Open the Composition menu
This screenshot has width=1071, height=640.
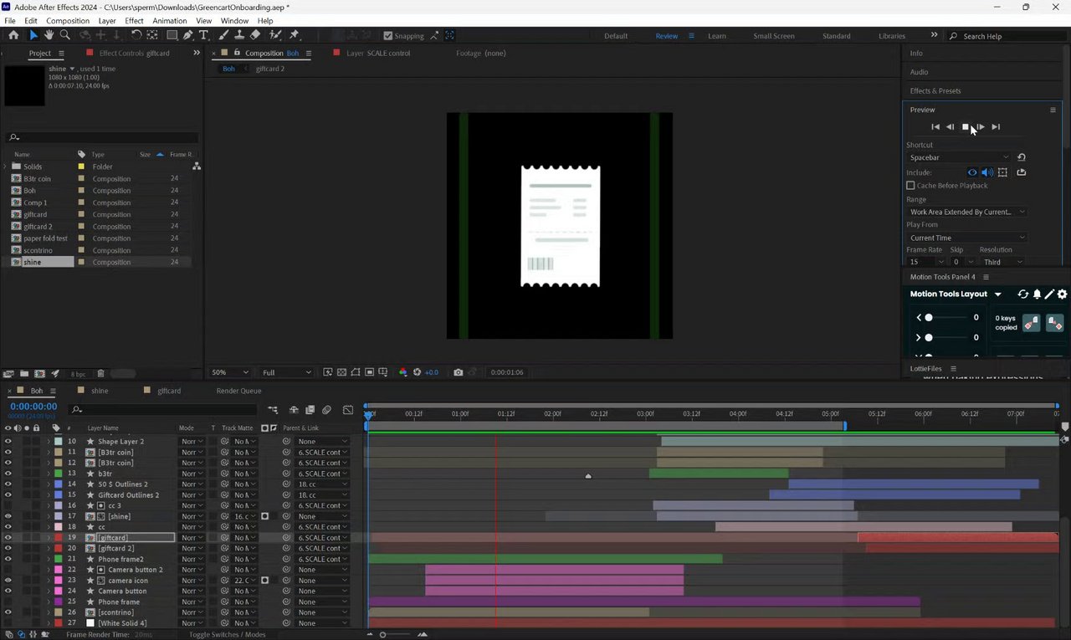(x=68, y=20)
